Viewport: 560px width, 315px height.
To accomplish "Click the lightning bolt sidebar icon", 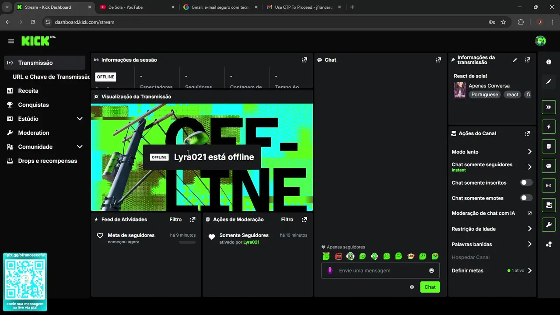I will pyautogui.click(x=549, y=127).
